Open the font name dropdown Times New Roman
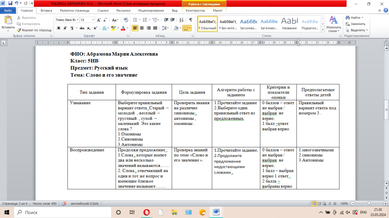The image size is (389, 218). [78, 20]
